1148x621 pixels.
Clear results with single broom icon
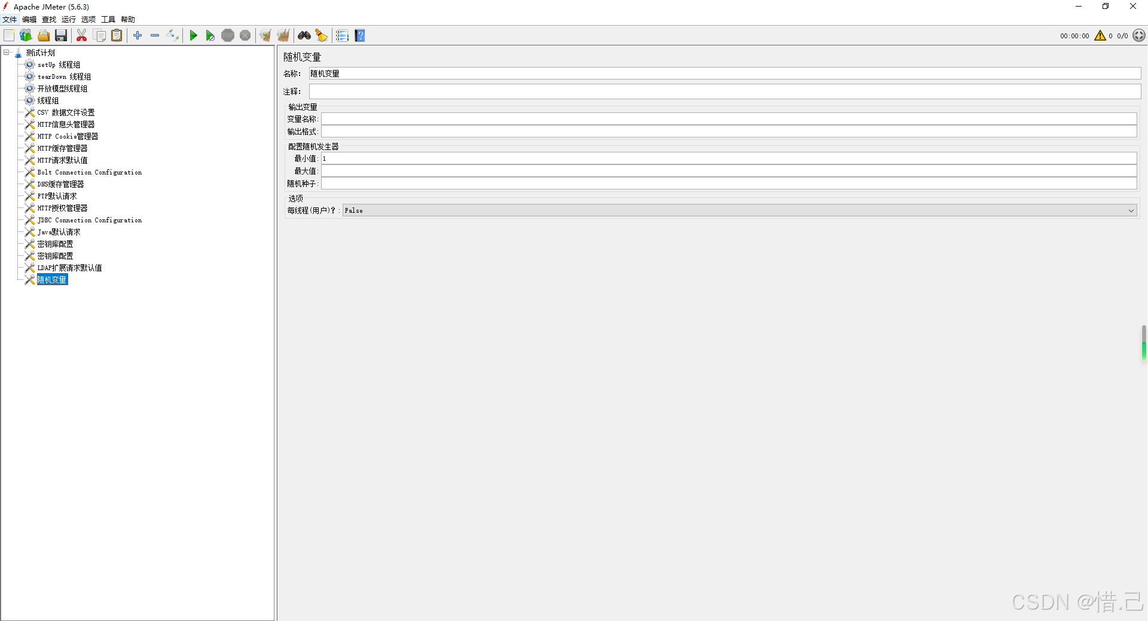coord(265,36)
